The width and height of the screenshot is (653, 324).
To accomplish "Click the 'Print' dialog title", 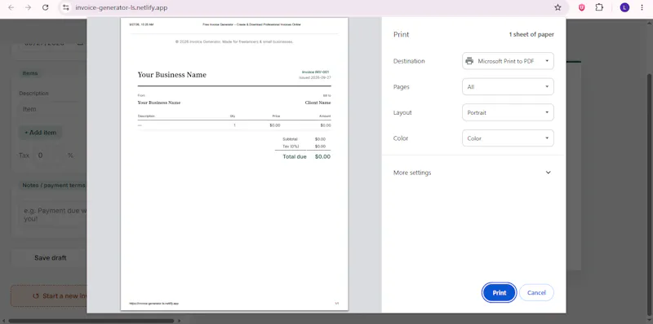I will [x=401, y=34].
